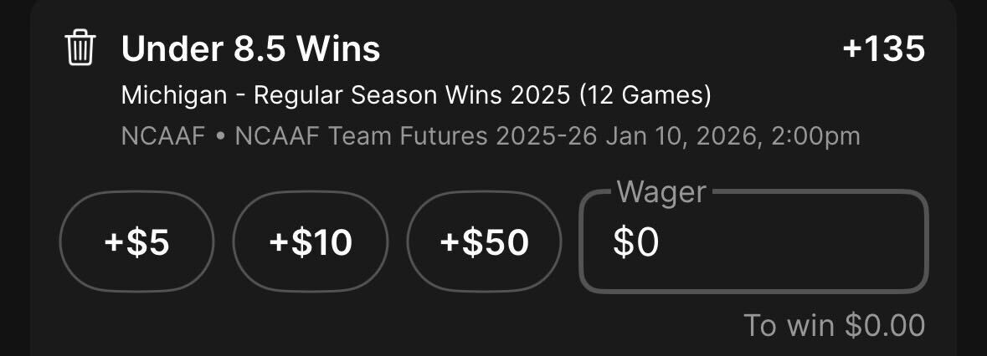This screenshot has height=356, width=987.
Task: Click the To win $0.00 payout text
Action: (834, 325)
